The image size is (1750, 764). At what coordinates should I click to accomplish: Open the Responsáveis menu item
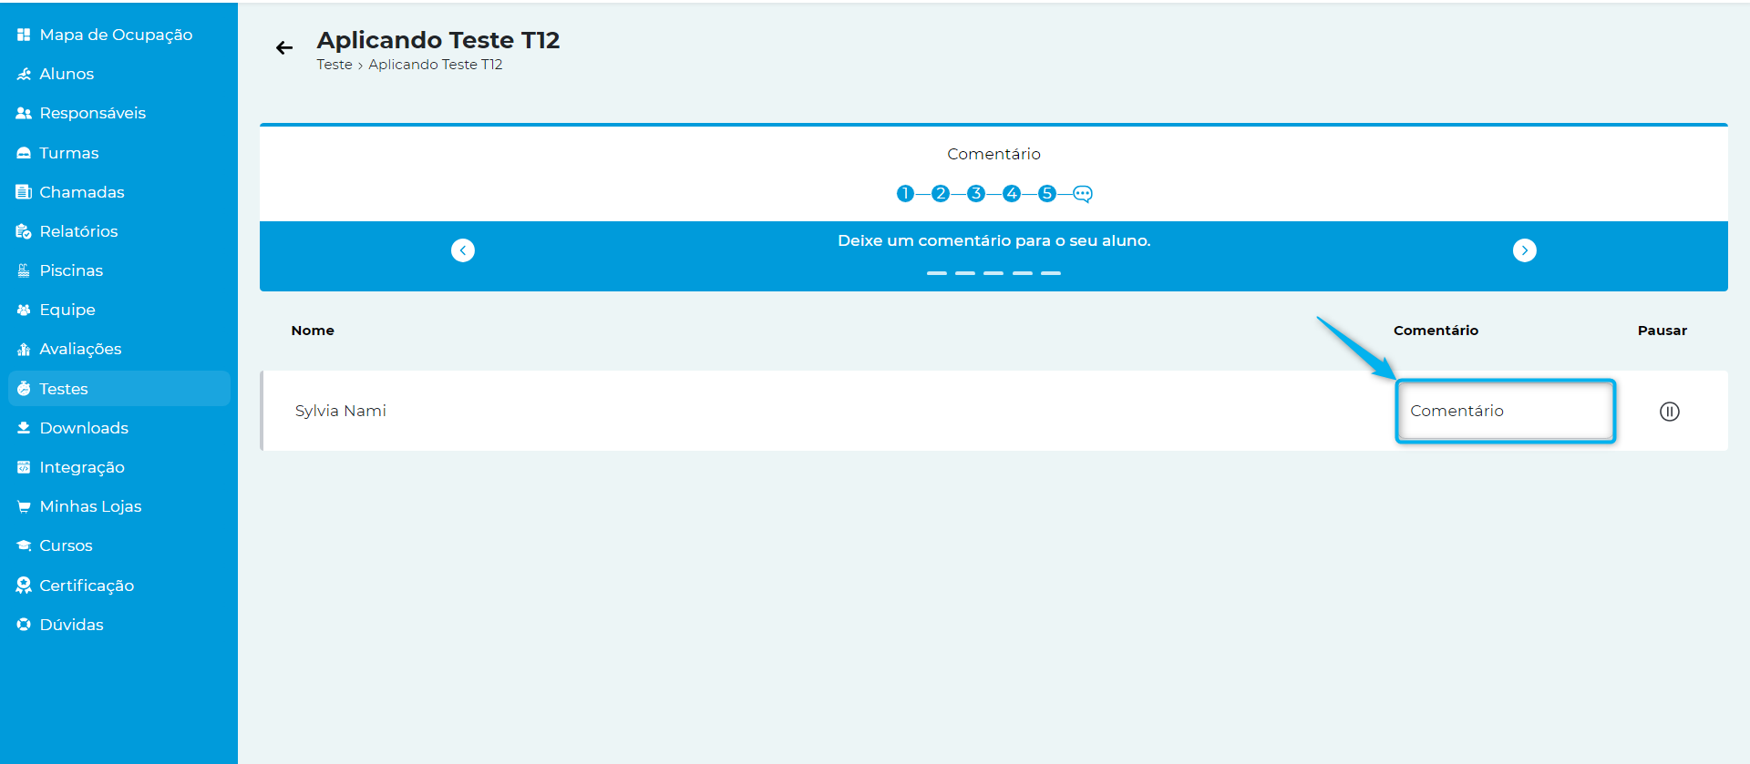pos(118,113)
